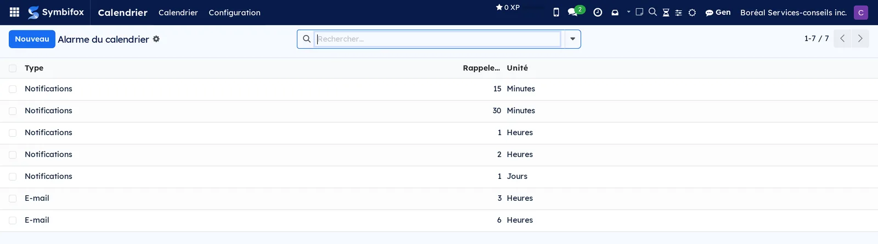The height and width of the screenshot is (244, 878).
Task: Check the E-mail 6 Heures row
Action: [13, 220]
